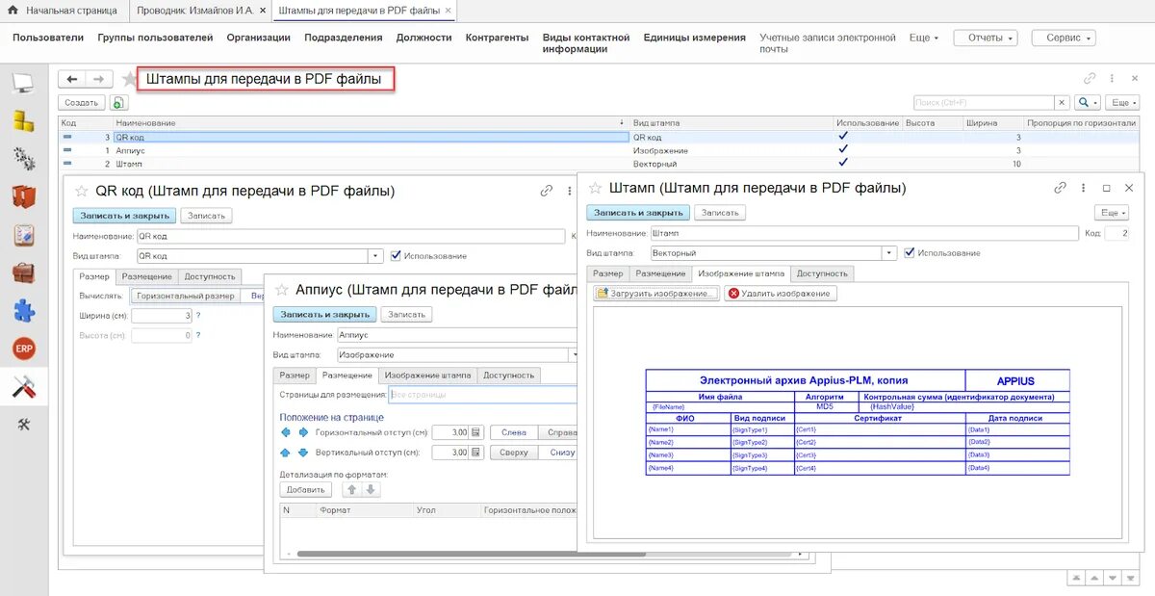Screen dimensions: 1155x596
Task: Select Сверху alignment toggle
Action: 514,453
